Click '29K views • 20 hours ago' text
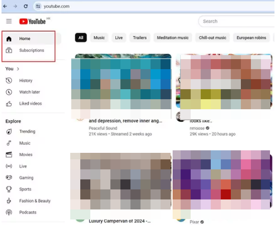The height and width of the screenshot is (225, 277). (x=212, y=134)
